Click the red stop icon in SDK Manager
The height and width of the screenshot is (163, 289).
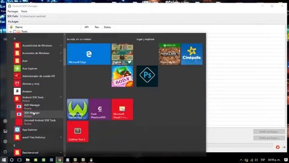point(278,147)
